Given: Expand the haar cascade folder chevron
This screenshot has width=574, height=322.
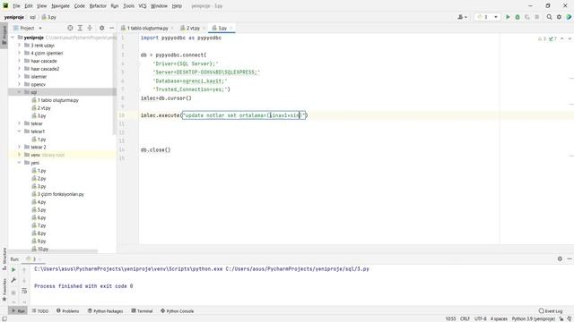Looking at the screenshot, I should 19,61.
